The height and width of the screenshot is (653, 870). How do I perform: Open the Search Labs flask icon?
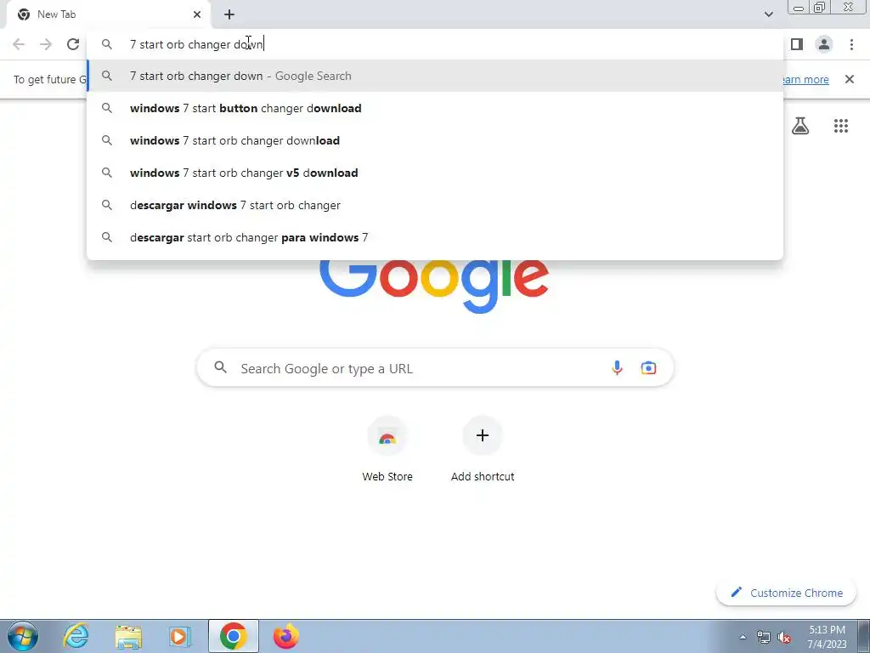[800, 126]
